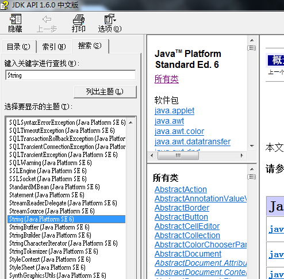Select SQLTransientConnectionException topic

(x=67, y=147)
